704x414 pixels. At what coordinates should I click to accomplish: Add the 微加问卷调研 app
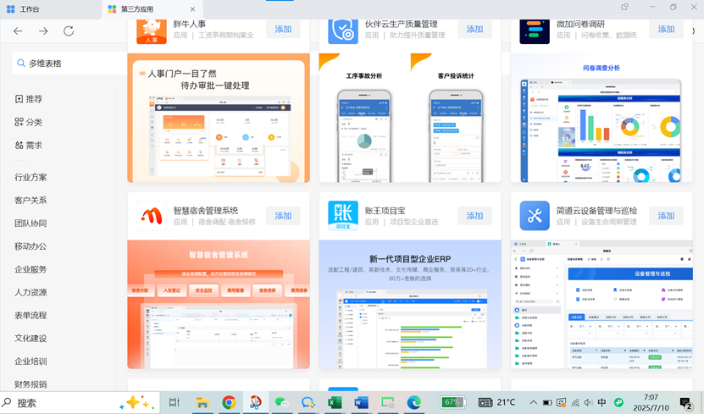pos(666,29)
